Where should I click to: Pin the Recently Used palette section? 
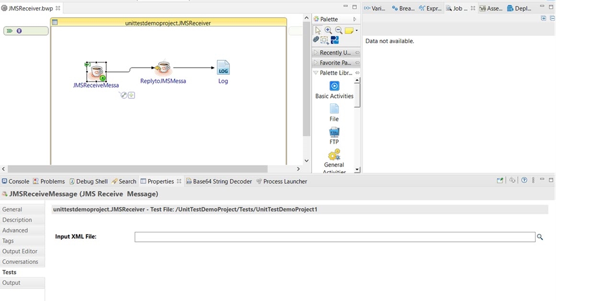(358, 53)
